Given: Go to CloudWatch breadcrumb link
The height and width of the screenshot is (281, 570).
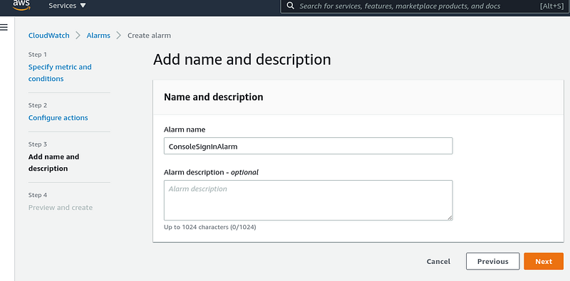Looking at the screenshot, I should click(48, 36).
